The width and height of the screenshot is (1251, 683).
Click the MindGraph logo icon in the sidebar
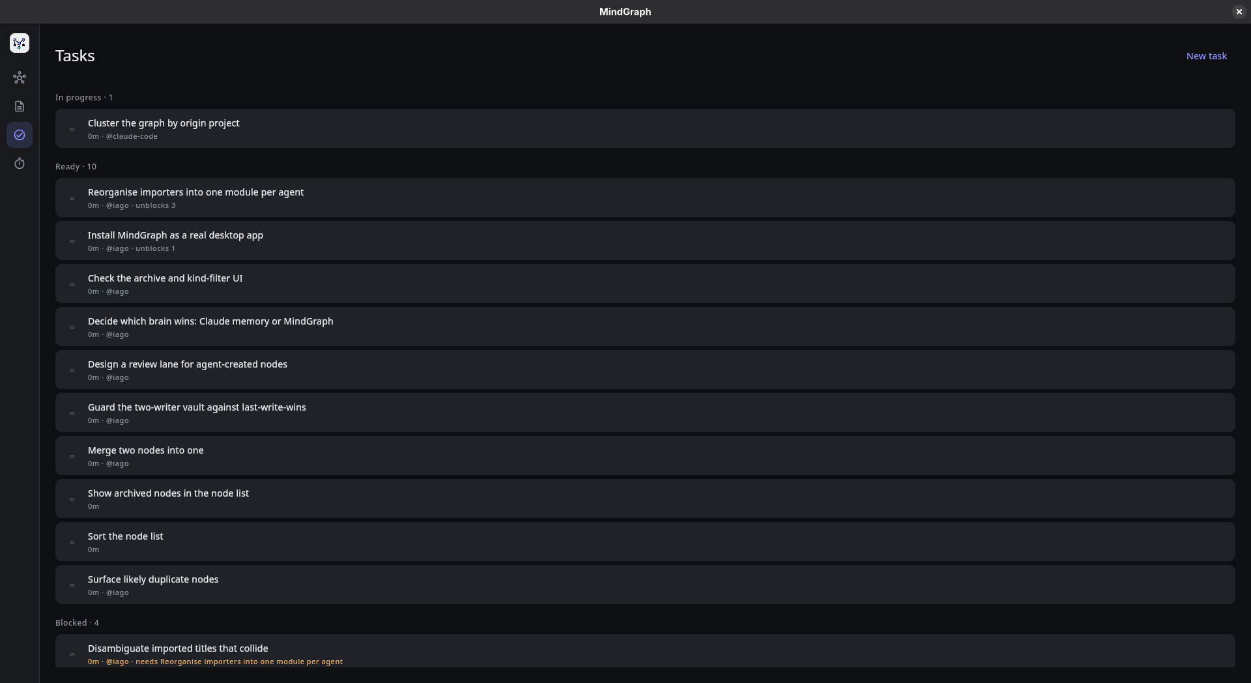click(20, 43)
